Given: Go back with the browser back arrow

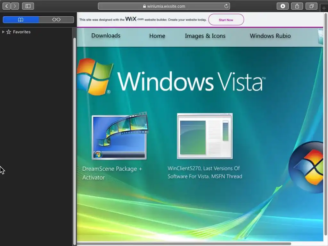Looking at the screenshot, I should (x=6, y=6).
